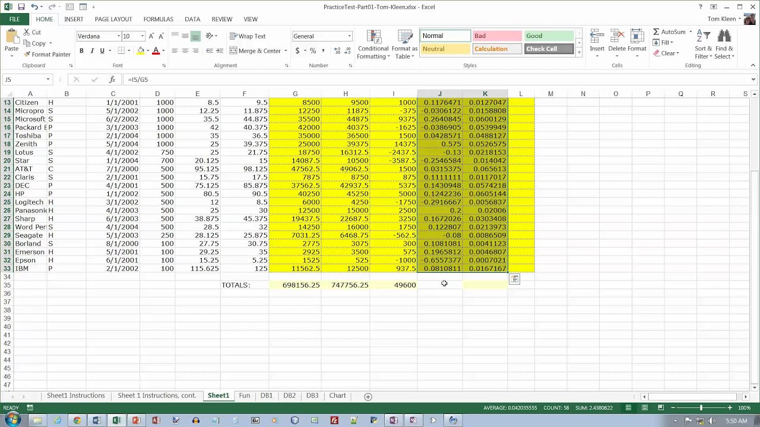Switch to the FORMULAS tab
Viewport: 760px width, 427px height.
pos(159,20)
